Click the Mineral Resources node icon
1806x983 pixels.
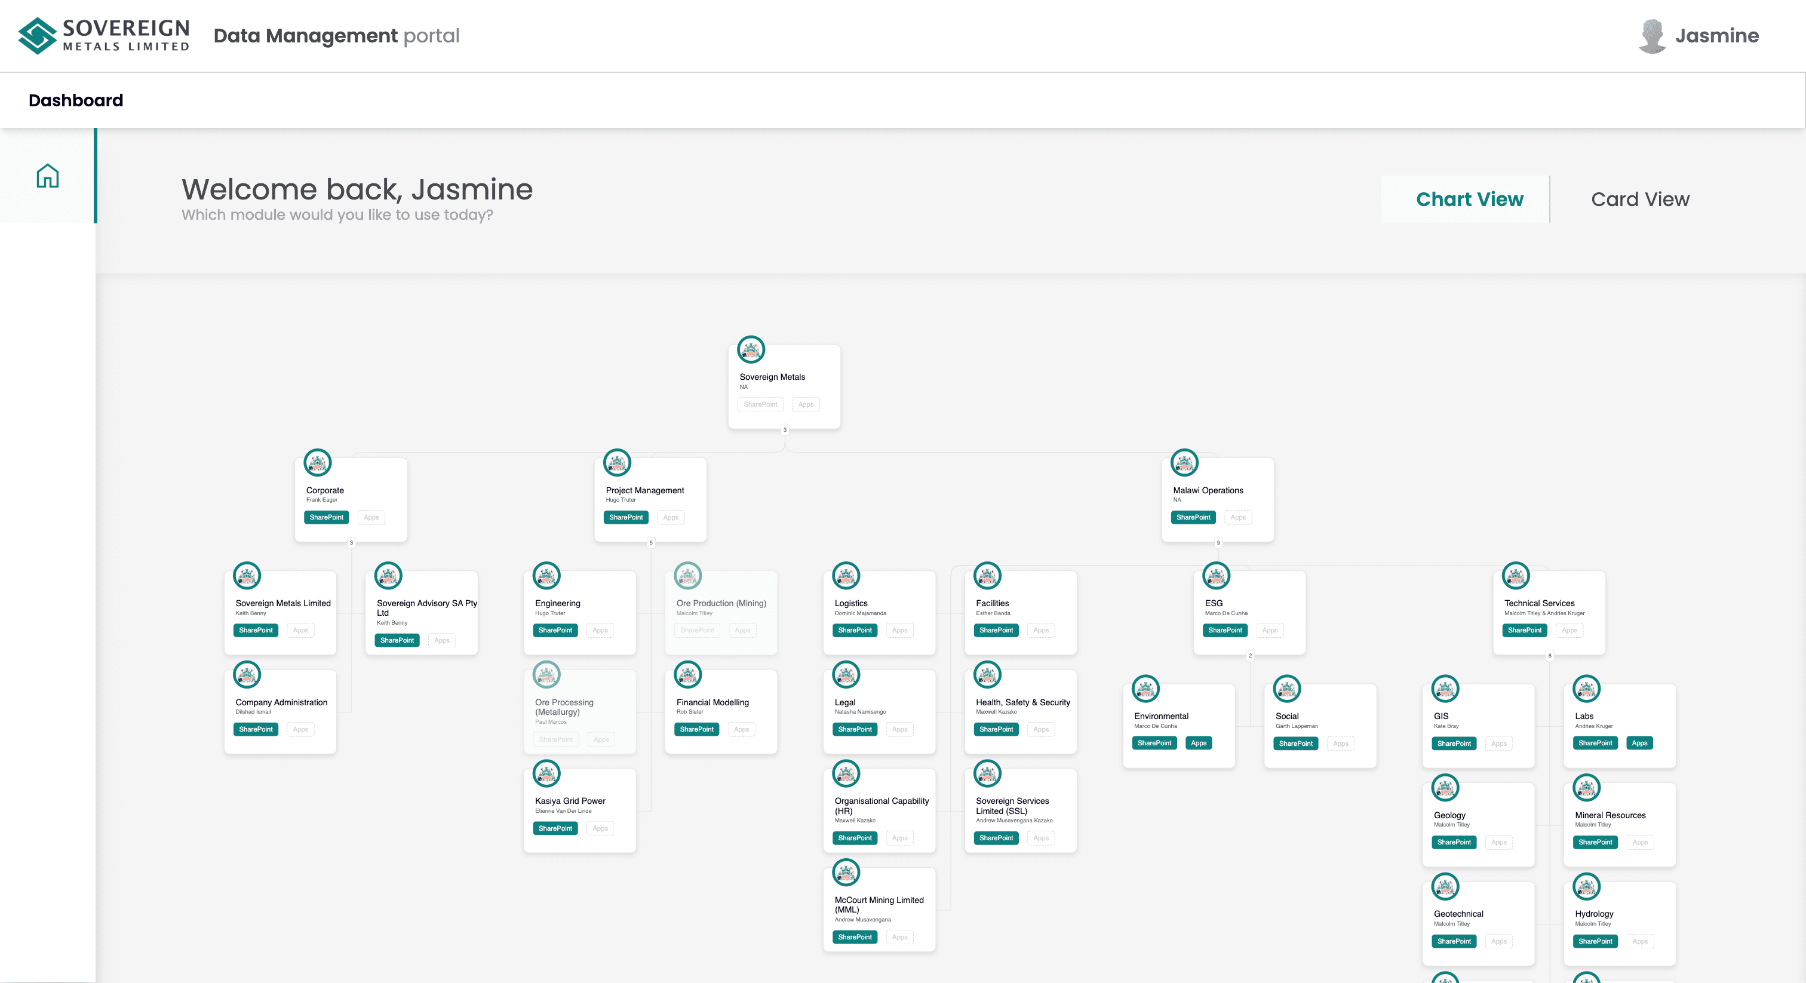1587,788
